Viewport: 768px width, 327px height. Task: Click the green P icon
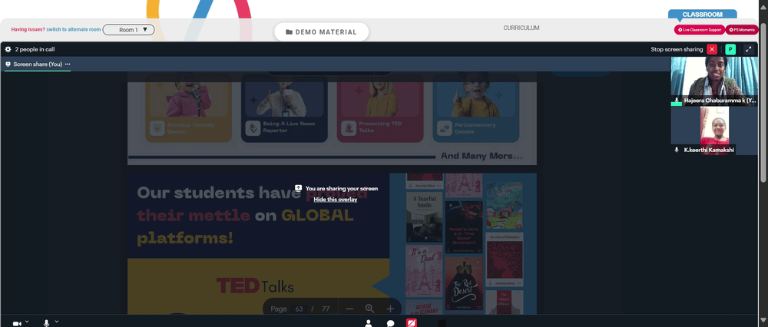click(x=730, y=49)
